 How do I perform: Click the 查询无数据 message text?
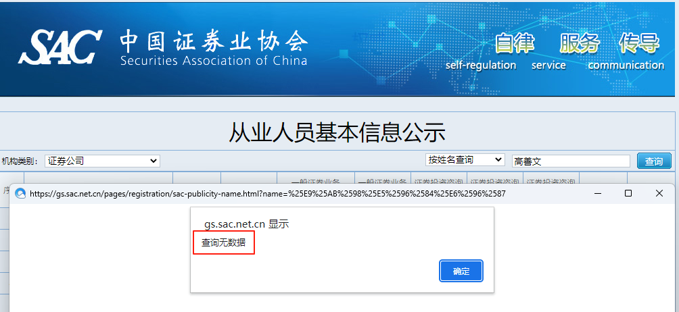(x=223, y=242)
